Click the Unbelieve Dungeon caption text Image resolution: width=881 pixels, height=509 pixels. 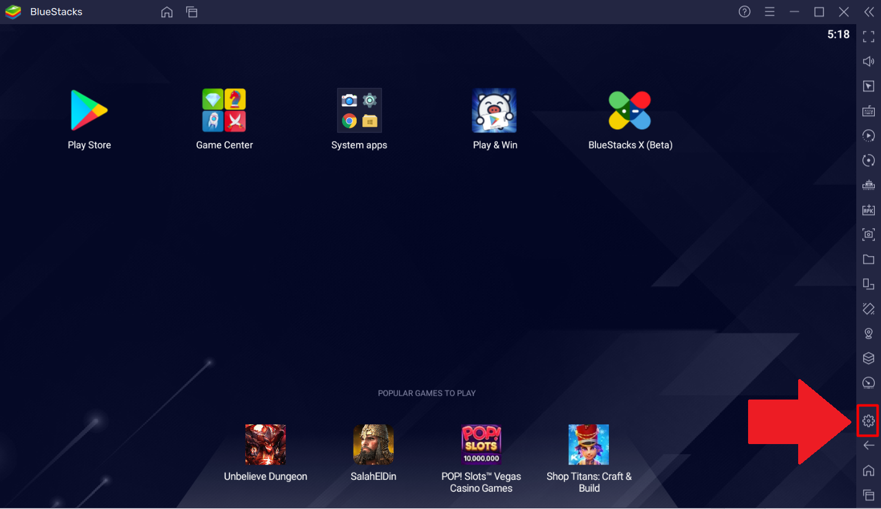tap(266, 477)
